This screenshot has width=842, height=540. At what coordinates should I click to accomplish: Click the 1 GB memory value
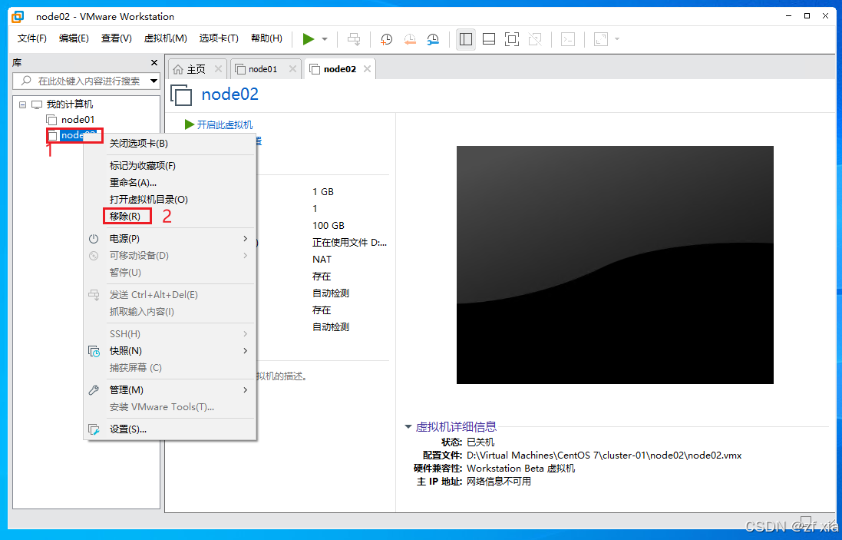coord(323,192)
